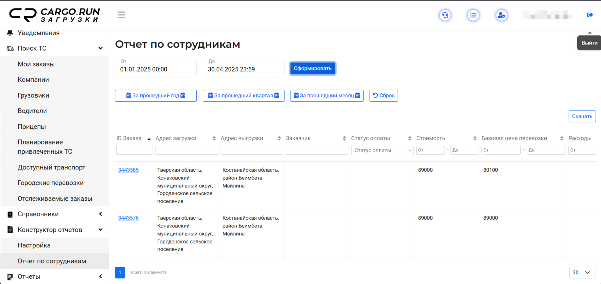Click the Заказчик filter field
This screenshot has width=601, height=284.
click(x=317, y=151)
